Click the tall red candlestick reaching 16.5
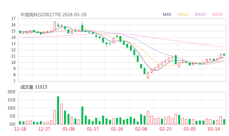 pyautogui.click(x=55, y=26)
